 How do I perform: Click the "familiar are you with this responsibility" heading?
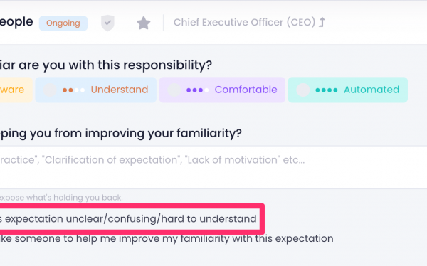pos(106,65)
